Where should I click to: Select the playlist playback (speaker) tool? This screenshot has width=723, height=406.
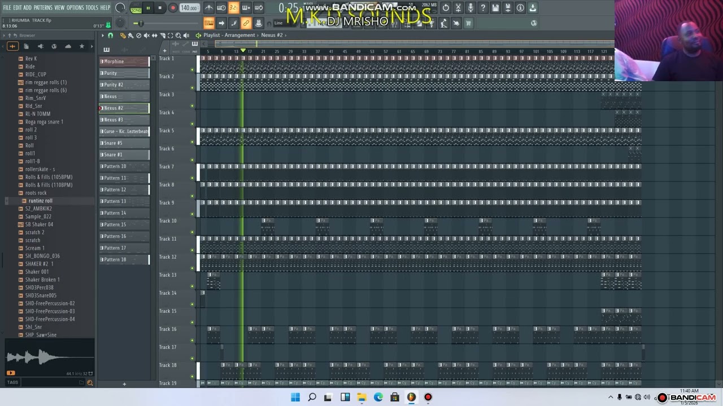186,36
